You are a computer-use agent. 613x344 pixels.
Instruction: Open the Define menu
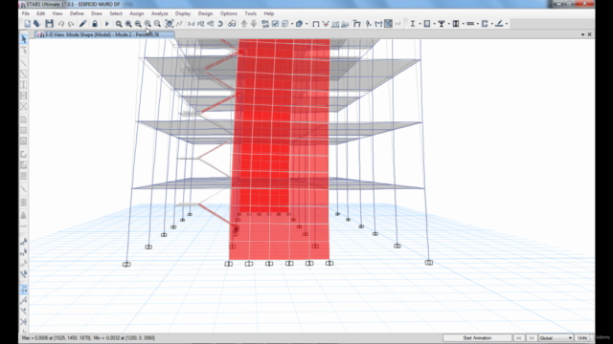pyautogui.click(x=77, y=13)
